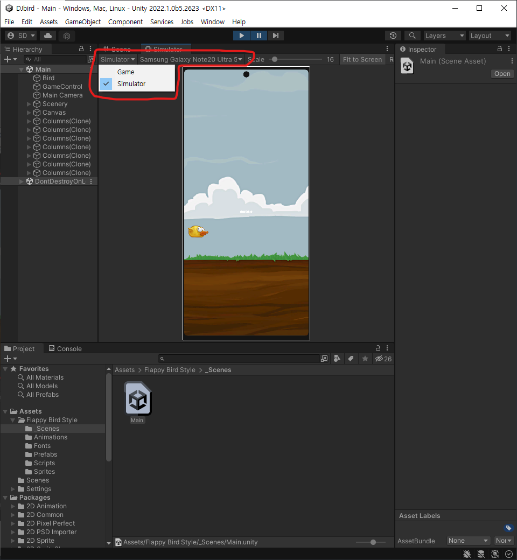Image resolution: width=517 pixels, height=560 pixels.
Task: Open the GameObject menu
Action: click(x=83, y=22)
